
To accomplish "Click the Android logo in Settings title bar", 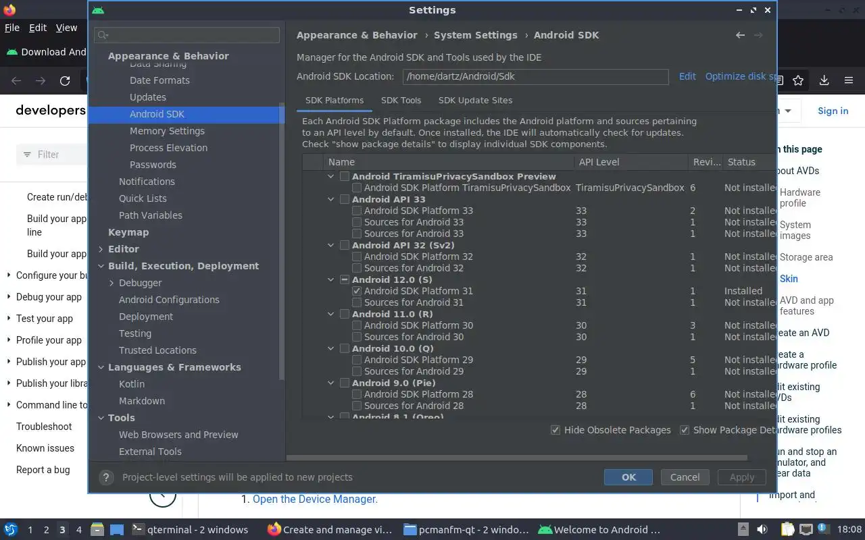I will [x=98, y=10].
